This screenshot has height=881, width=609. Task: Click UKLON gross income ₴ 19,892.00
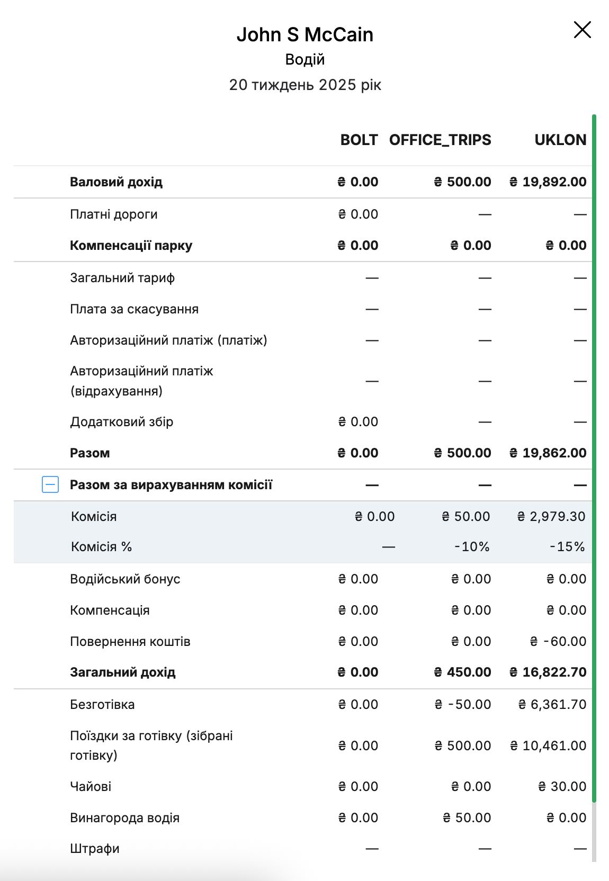click(x=548, y=182)
